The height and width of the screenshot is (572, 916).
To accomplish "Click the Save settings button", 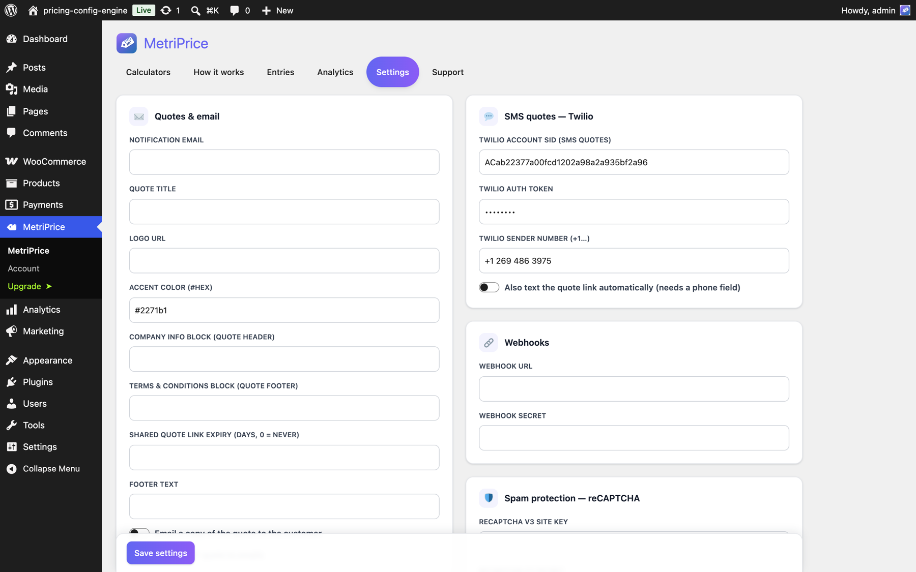I will tap(160, 553).
